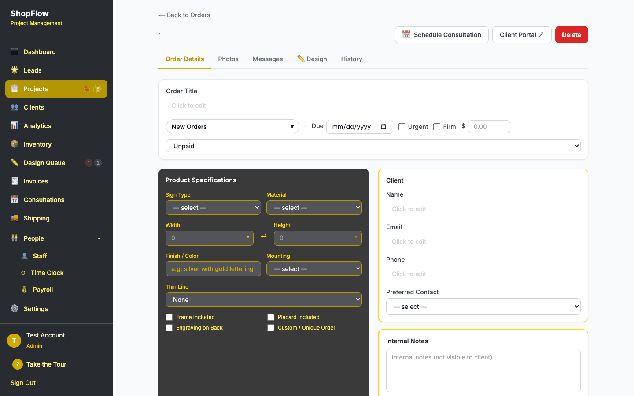Expand the Unpaid payment status dropdown
Viewport: 634px width, 396px height.
coord(373,146)
